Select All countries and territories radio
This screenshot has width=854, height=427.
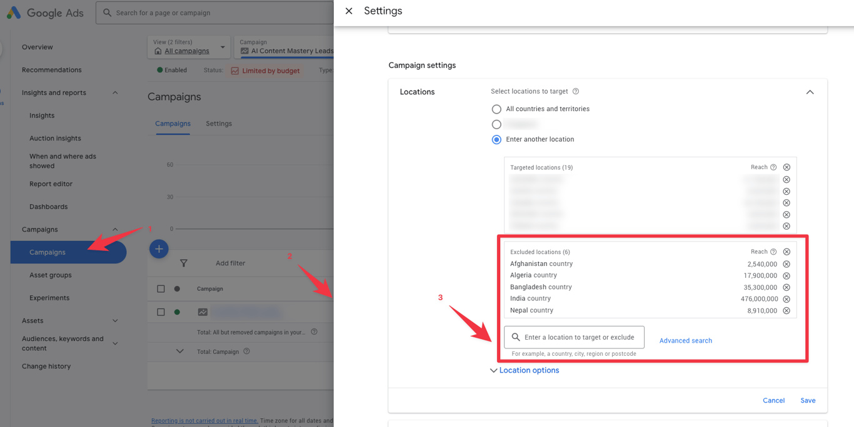point(496,109)
